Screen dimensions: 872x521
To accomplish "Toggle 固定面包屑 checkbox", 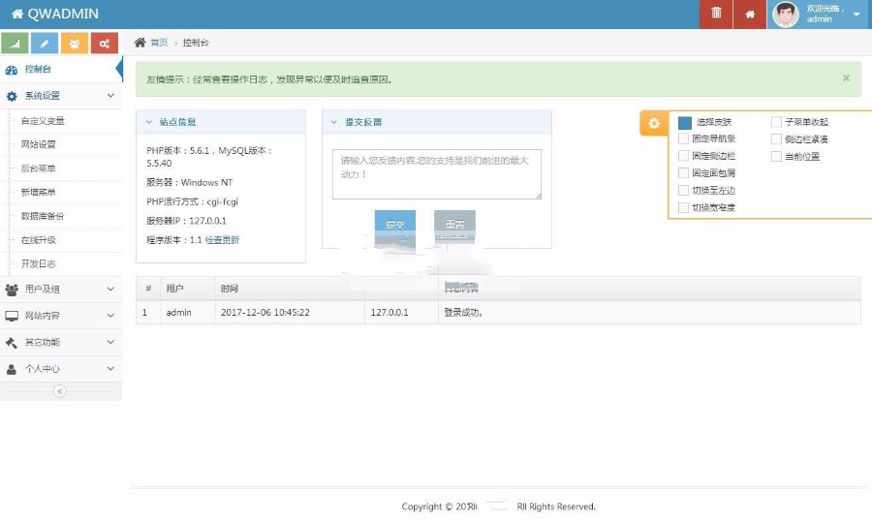I will coord(683,173).
